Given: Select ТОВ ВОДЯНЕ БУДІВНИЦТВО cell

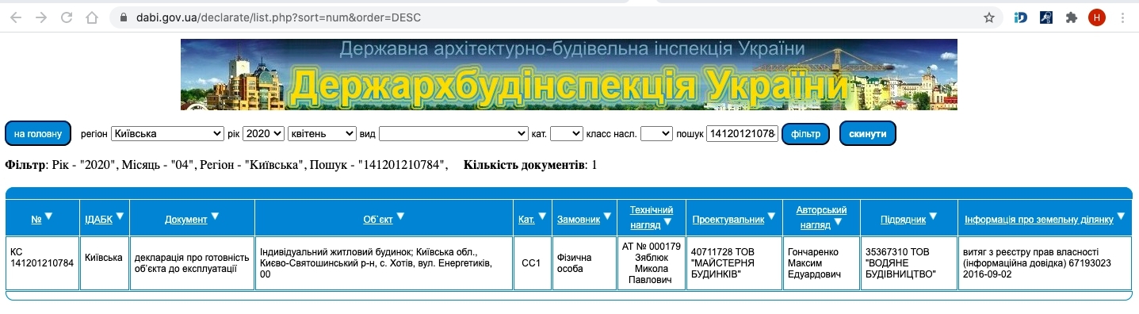Looking at the screenshot, I should [x=908, y=263].
